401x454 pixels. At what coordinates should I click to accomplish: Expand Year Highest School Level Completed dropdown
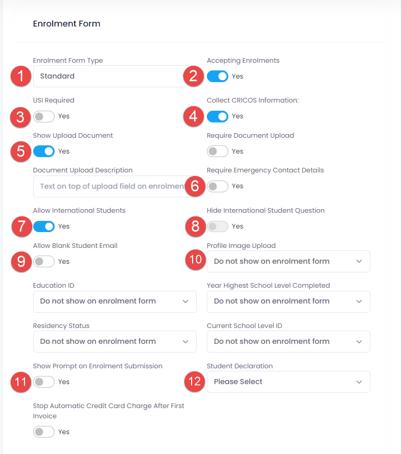coord(288,301)
